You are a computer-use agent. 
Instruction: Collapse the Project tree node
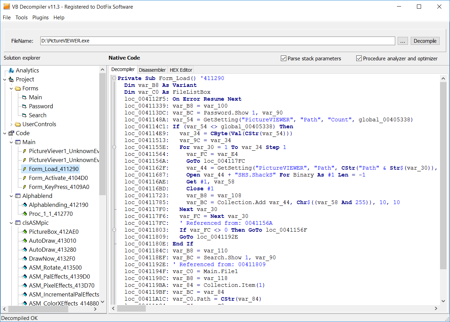coord(5,79)
